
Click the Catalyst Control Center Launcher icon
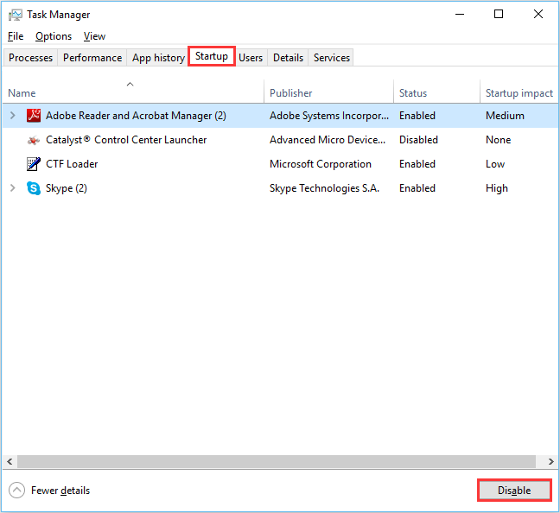(34, 140)
